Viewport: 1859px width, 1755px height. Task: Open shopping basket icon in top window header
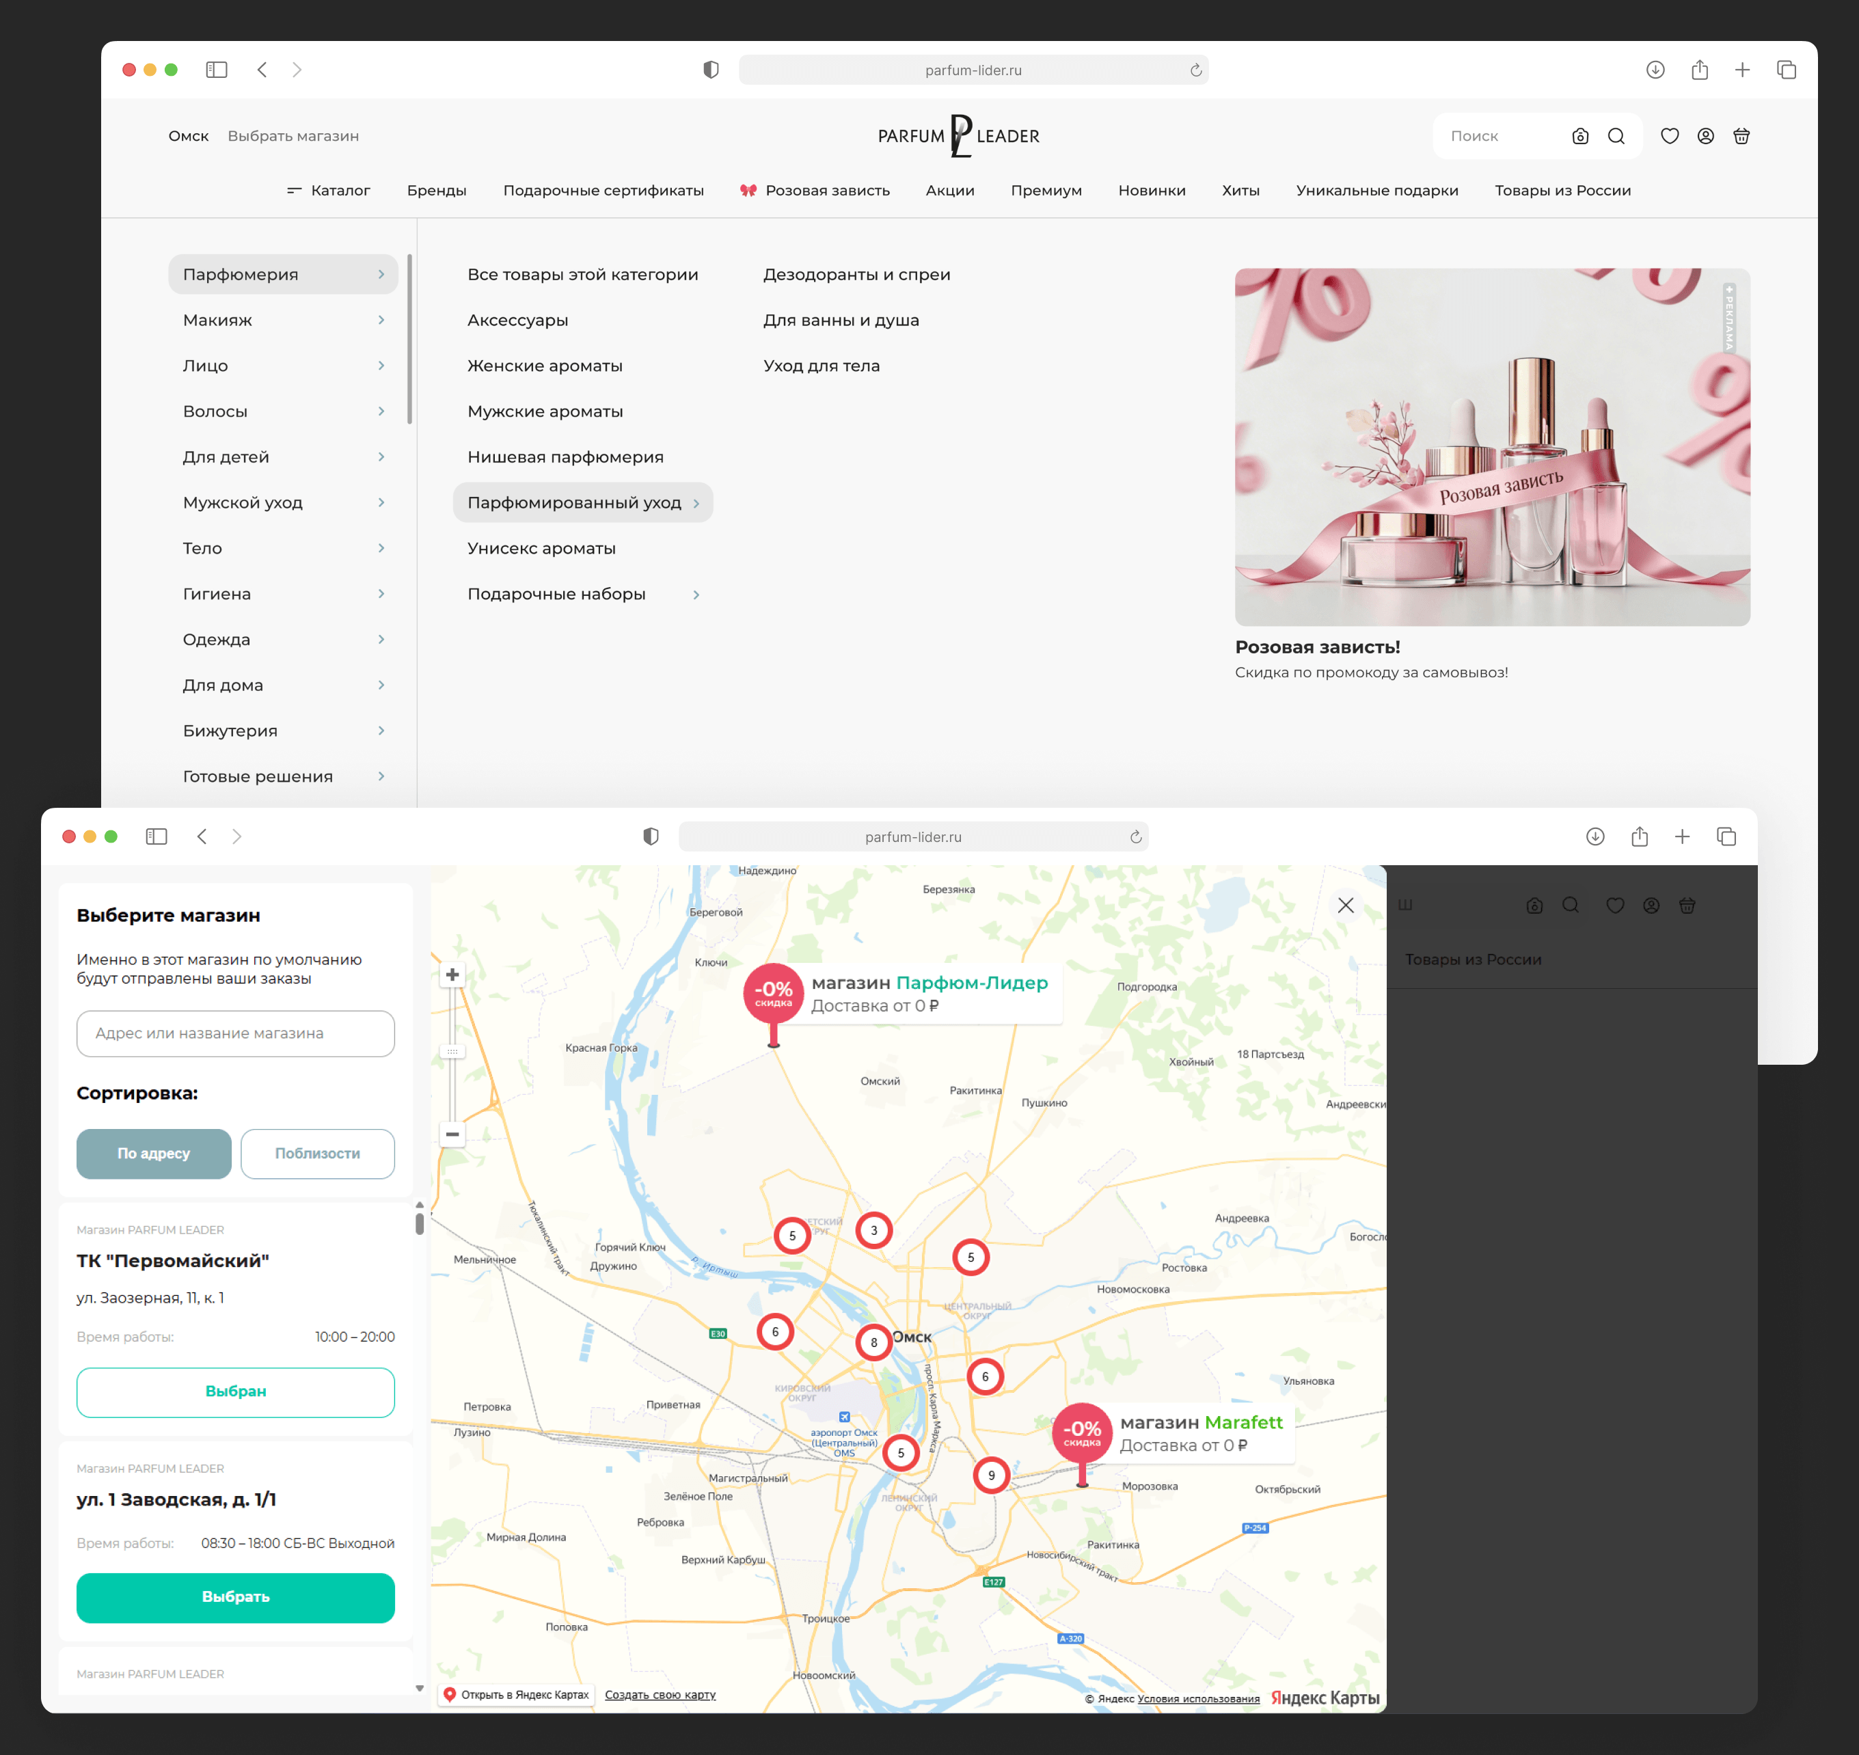[x=1741, y=137]
